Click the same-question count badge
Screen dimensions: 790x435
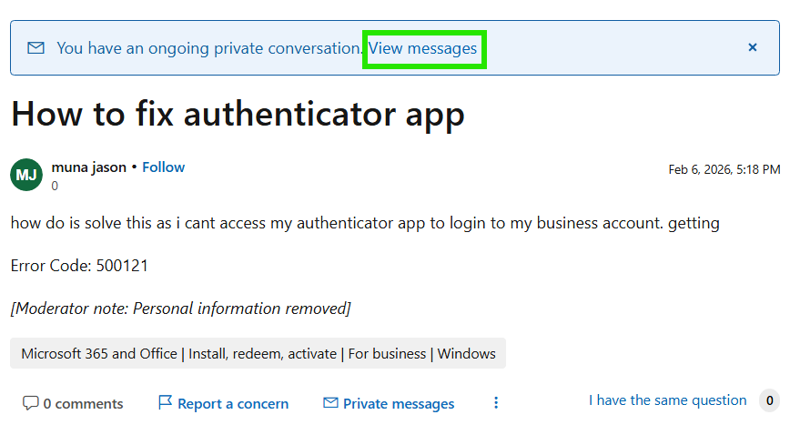coord(769,400)
